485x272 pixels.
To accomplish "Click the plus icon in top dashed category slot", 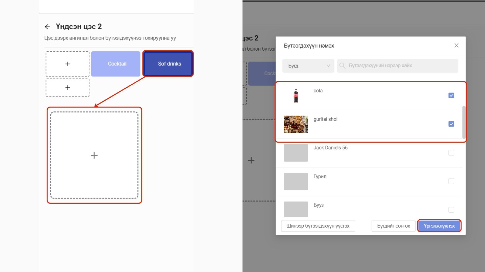I will pyautogui.click(x=67, y=64).
